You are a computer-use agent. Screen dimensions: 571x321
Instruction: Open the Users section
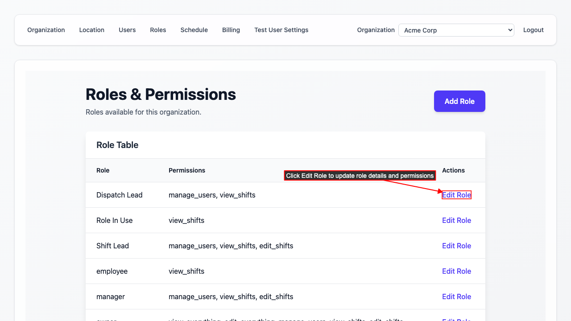pyautogui.click(x=127, y=30)
